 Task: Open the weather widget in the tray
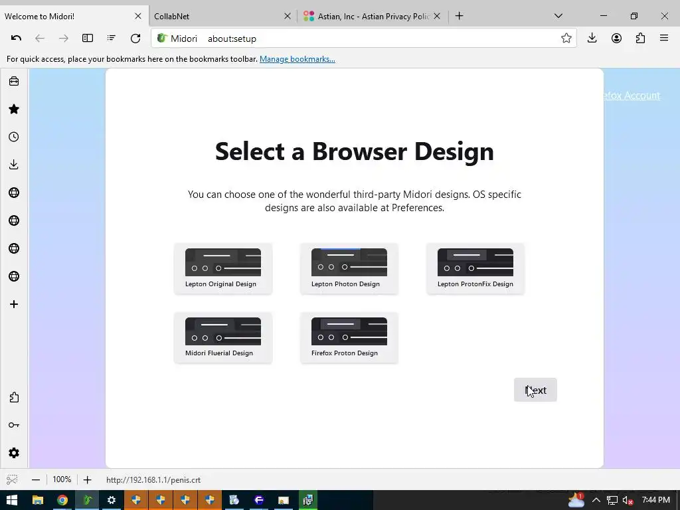pyautogui.click(x=576, y=499)
